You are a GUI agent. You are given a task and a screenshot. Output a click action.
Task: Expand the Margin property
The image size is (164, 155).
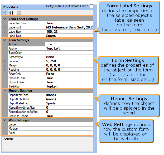point(4,65)
